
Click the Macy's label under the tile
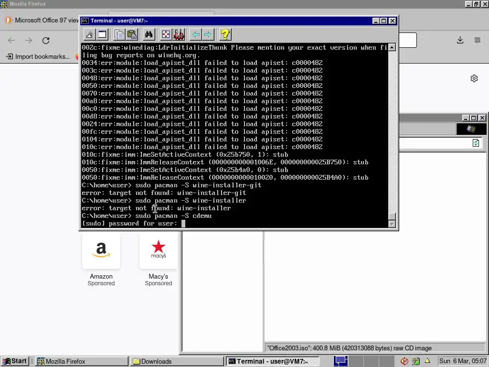tap(159, 277)
